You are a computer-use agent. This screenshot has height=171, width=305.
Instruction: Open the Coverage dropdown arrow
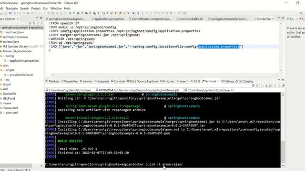point(90,13)
